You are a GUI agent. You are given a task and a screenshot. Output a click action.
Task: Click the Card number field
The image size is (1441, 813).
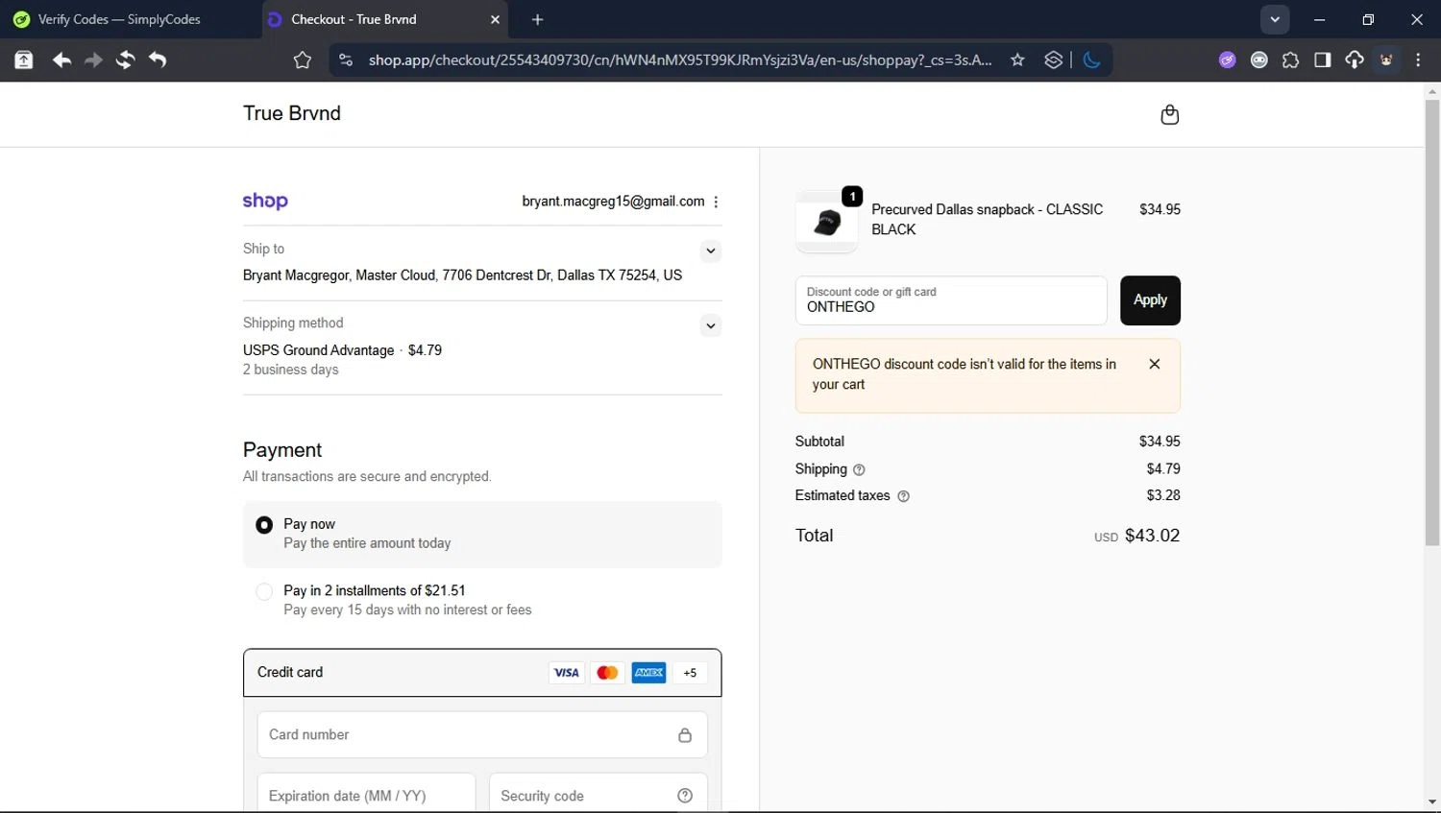pyautogui.click(x=482, y=735)
